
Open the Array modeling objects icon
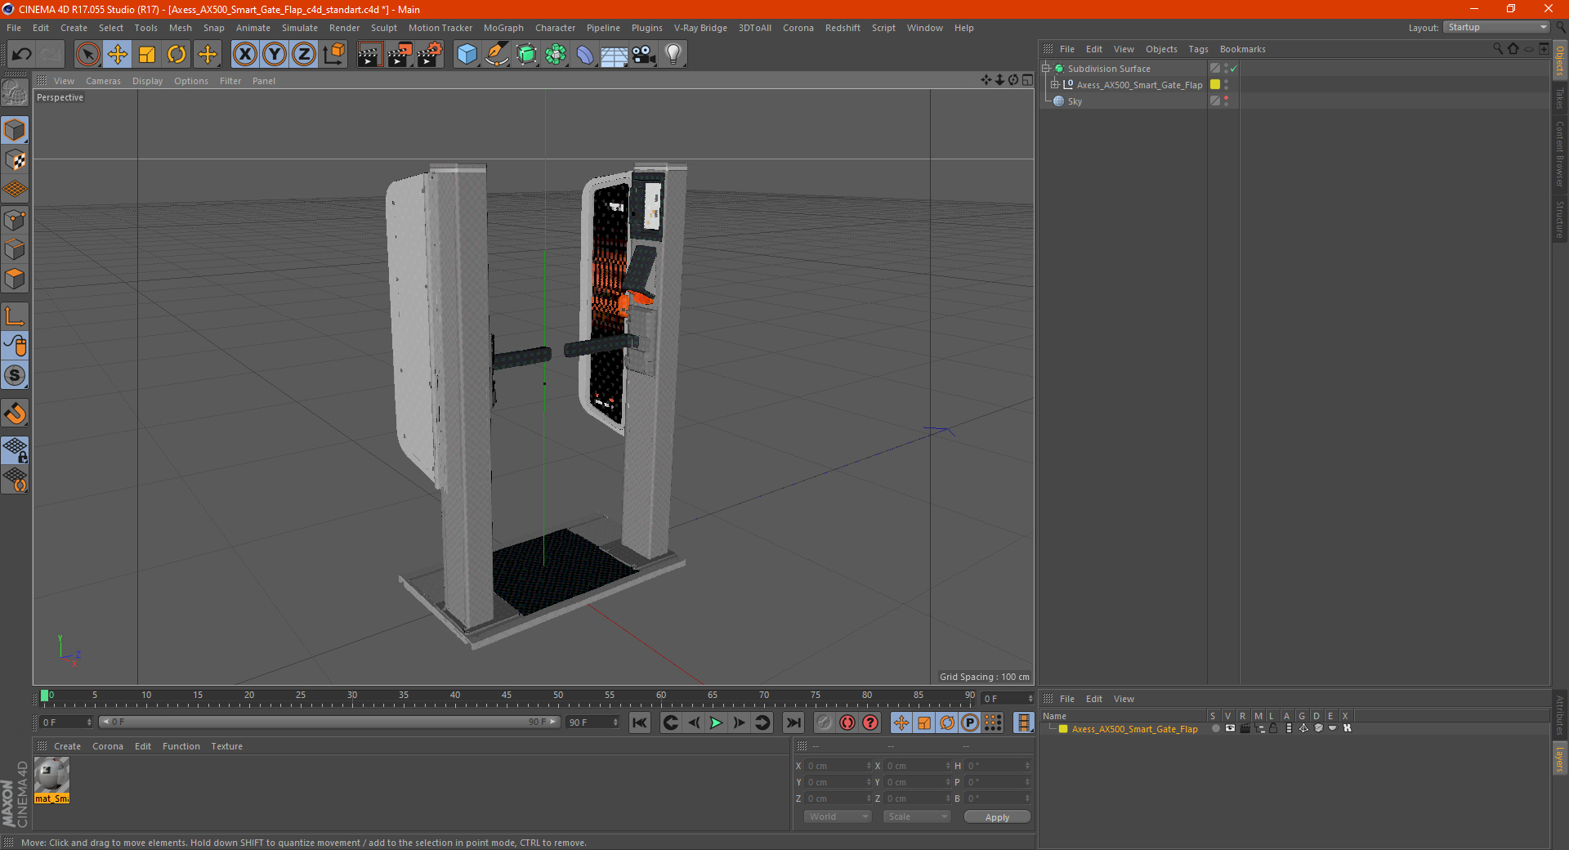pyautogui.click(x=556, y=55)
